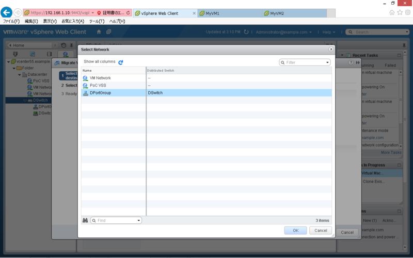Open the Storage inventory tab icon
The width and height of the screenshot is (413, 258).
pyautogui.click(x=49, y=54)
